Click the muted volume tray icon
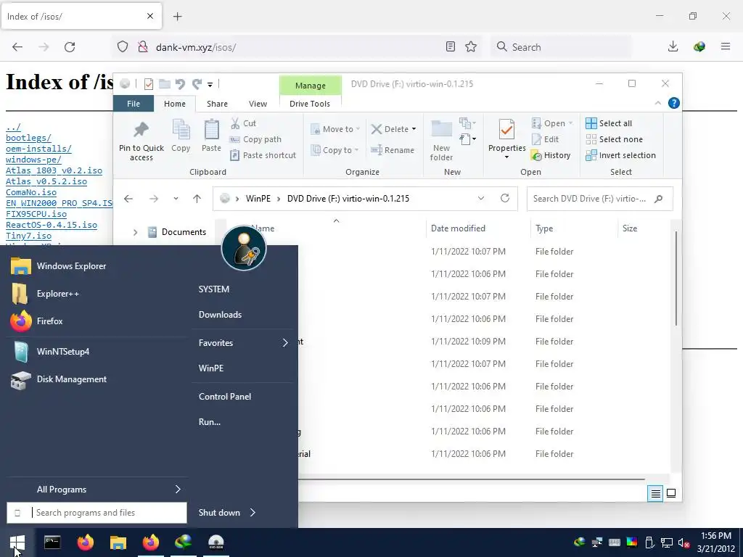 (x=684, y=542)
